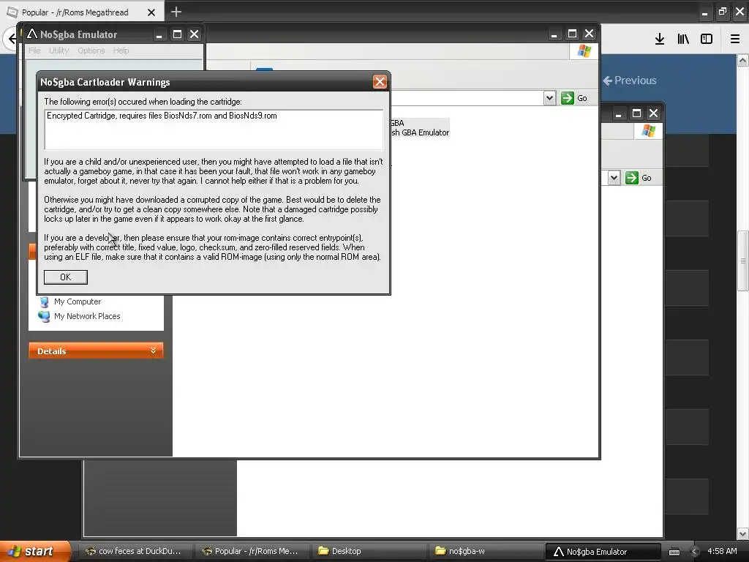Open the address dropdown in the front explorer window
The height and width of the screenshot is (562, 749).
(x=549, y=98)
